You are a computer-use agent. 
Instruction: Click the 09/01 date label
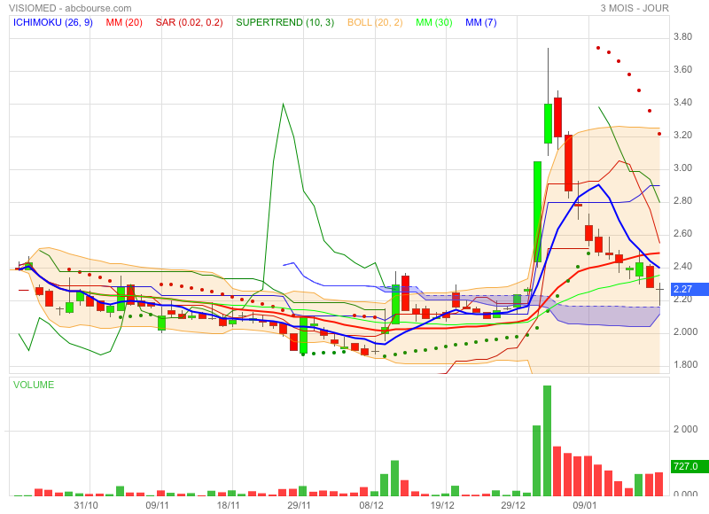(x=585, y=505)
